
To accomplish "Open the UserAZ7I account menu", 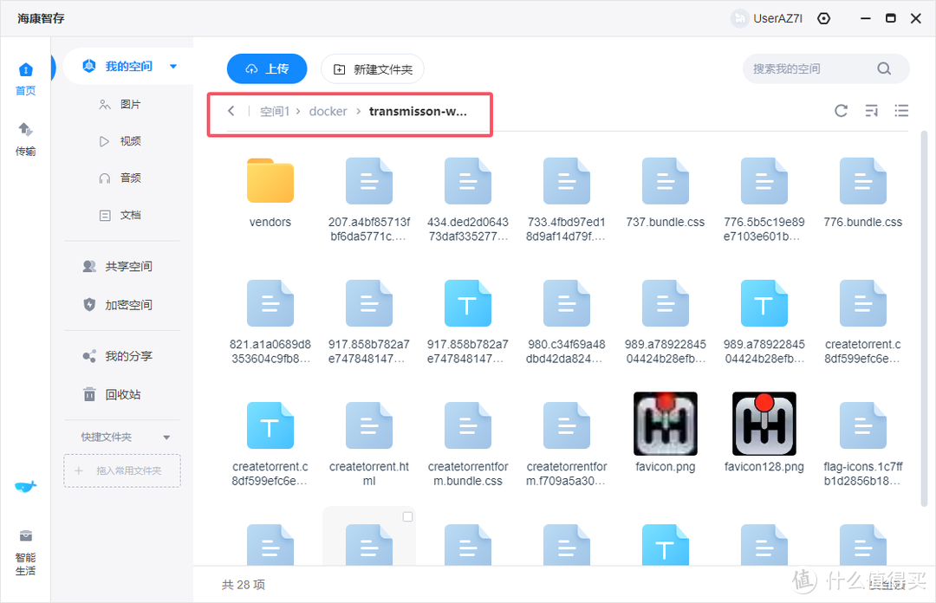I will 770,18.
